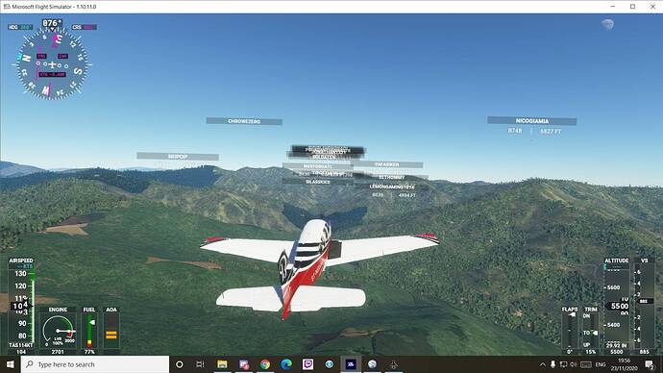The image size is (663, 373).
Task: Click the taskbar search box
Action: pyautogui.click(x=95, y=364)
